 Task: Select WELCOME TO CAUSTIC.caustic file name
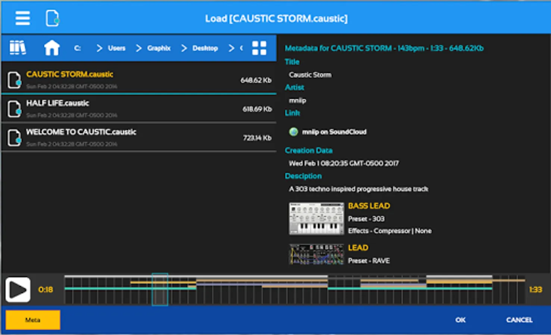(x=81, y=132)
